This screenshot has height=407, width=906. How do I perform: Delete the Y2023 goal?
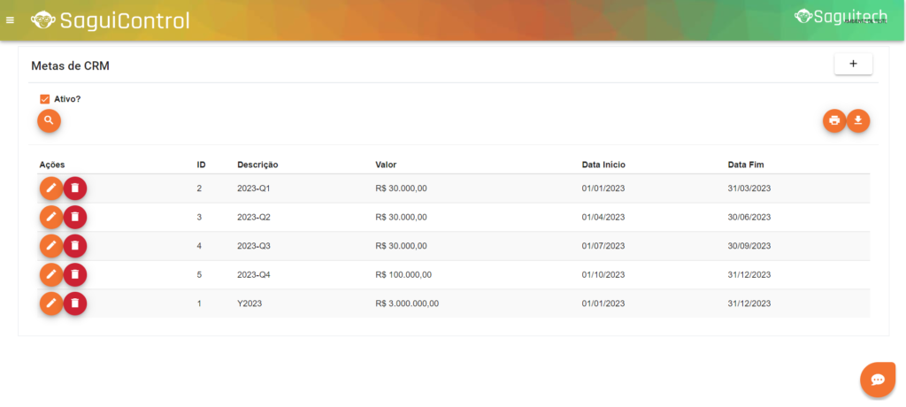[x=75, y=303]
